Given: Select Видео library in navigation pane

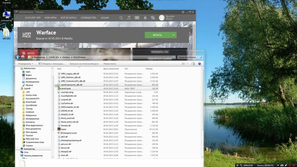Looking at the screenshot, I should 29,75.
